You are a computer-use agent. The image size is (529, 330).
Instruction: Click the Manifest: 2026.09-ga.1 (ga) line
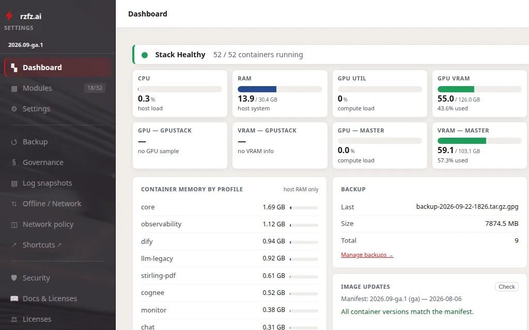coord(401,299)
